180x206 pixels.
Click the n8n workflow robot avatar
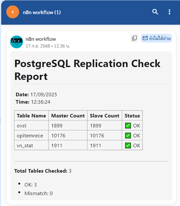17,42
